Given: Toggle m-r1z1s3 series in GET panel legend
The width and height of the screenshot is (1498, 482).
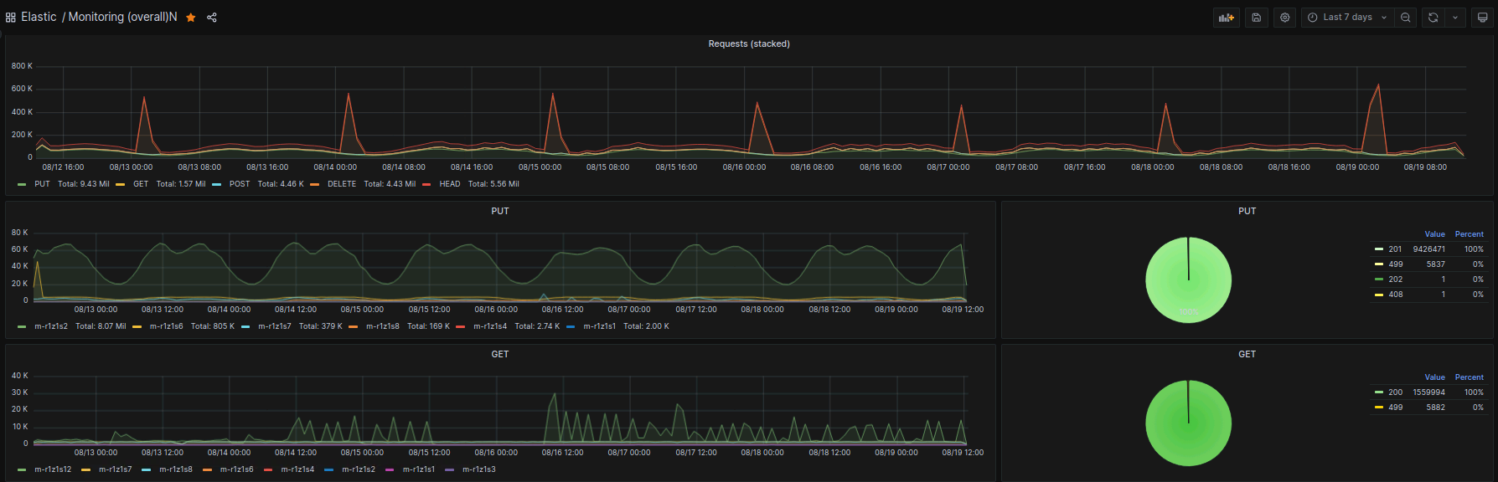Looking at the screenshot, I should [x=479, y=469].
